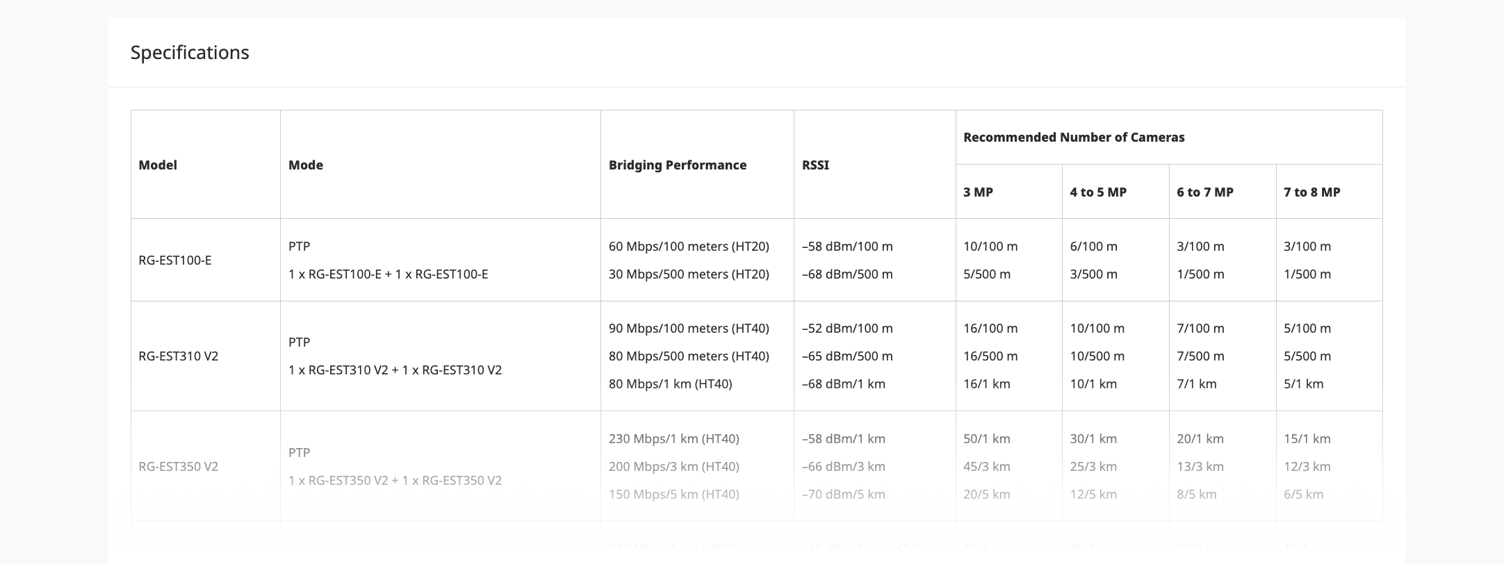Select the 7 to 8 MP header
Screen dimensions: 1504x564
[x=1312, y=192]
